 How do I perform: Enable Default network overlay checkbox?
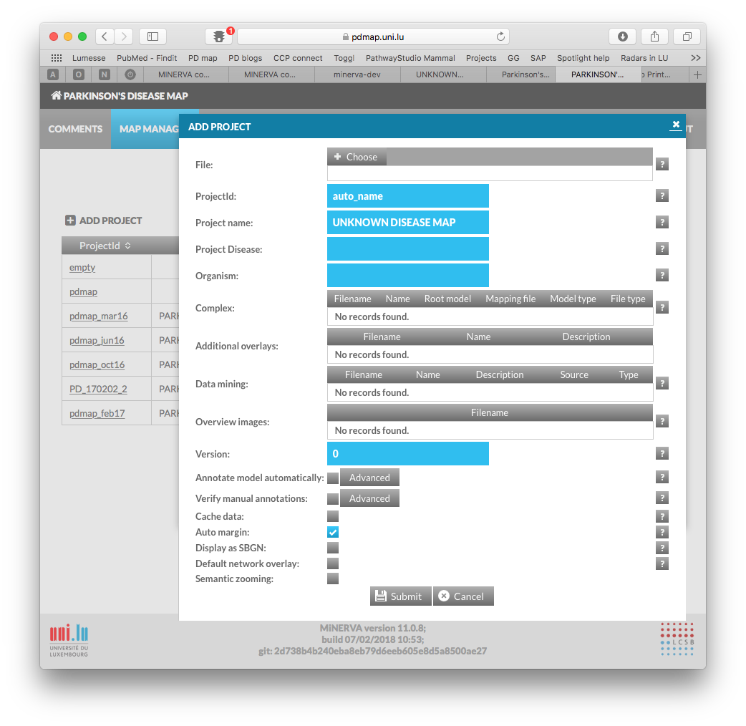pos(333,563)
